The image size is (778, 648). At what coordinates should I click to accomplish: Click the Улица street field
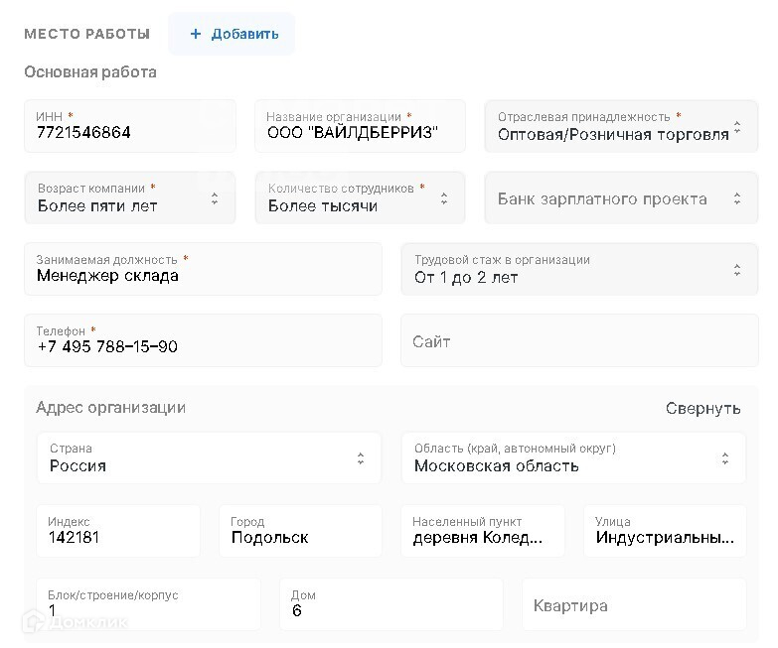click(664, 532)
